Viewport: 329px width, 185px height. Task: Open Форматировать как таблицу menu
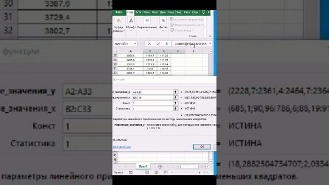[187, 25]
